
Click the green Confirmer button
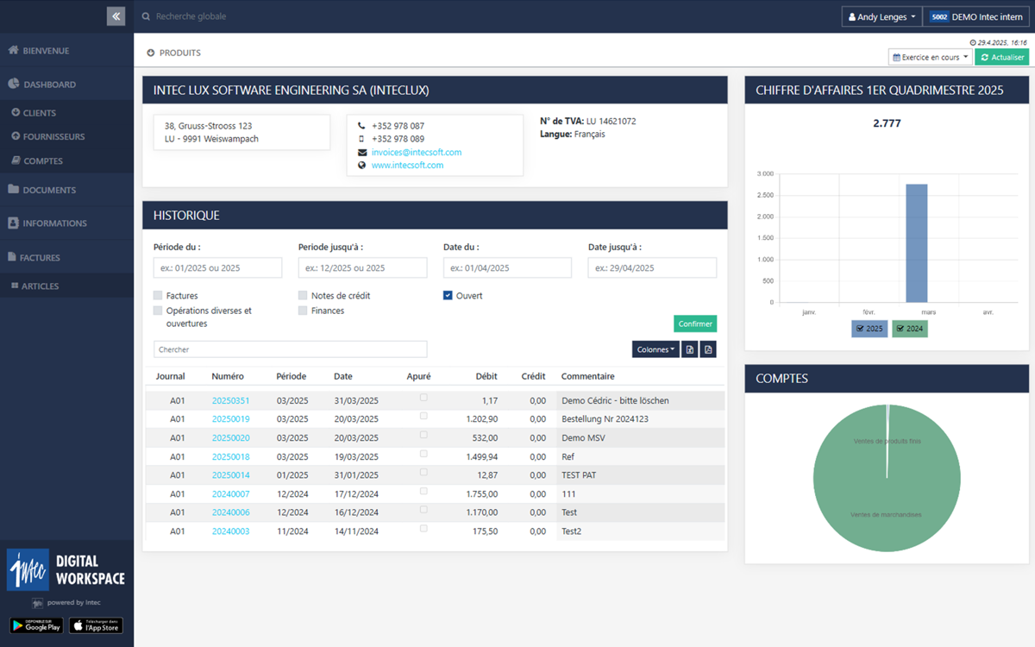pos(695,323)
